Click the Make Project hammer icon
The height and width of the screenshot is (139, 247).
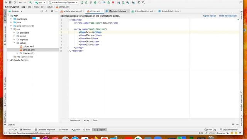click(30, 3)
